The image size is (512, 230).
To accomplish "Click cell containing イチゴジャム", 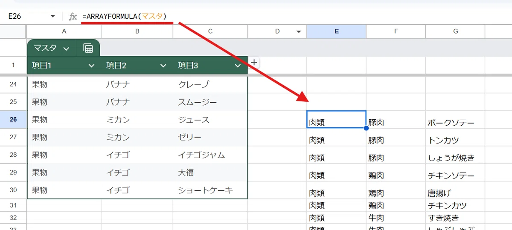I will [210, 155].
